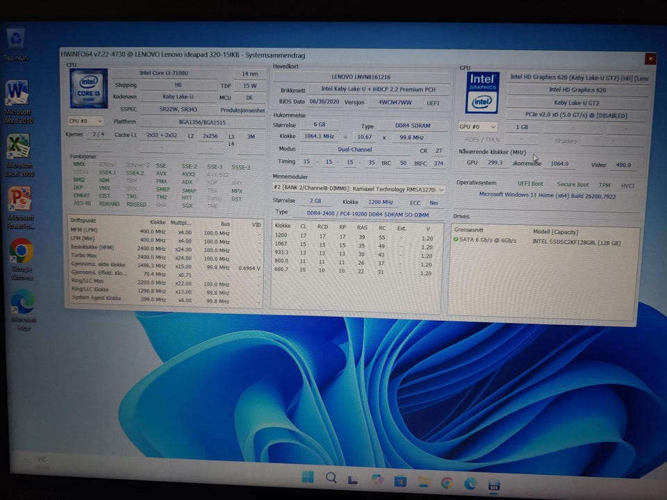Click the UEFI Boot label
Viewport: 667px width, 500px height.
click(x=530, y=183)
